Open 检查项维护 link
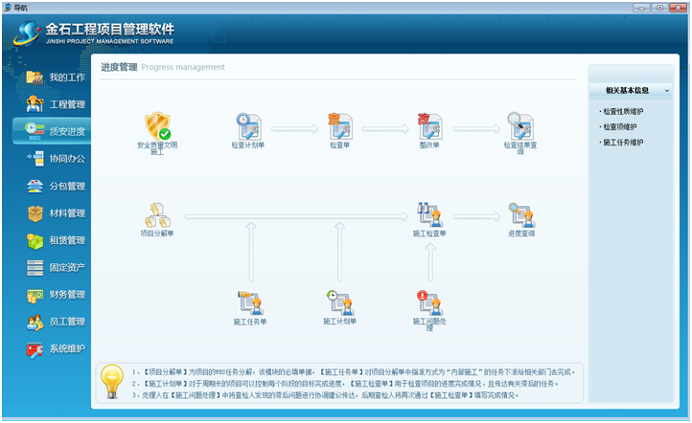This screenshot has width=692, height=423. click(620, 127)
